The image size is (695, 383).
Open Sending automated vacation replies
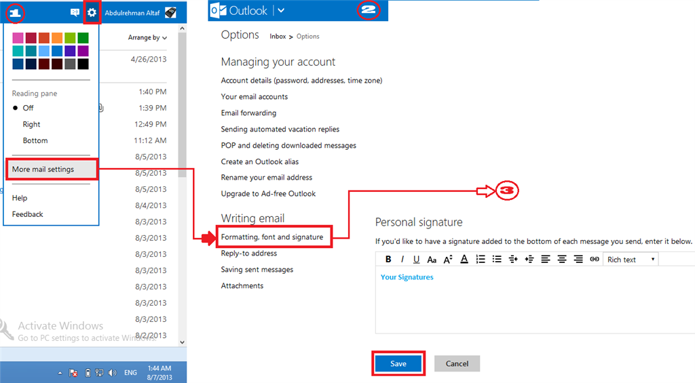pyautogui.click(x=280, y=129)
